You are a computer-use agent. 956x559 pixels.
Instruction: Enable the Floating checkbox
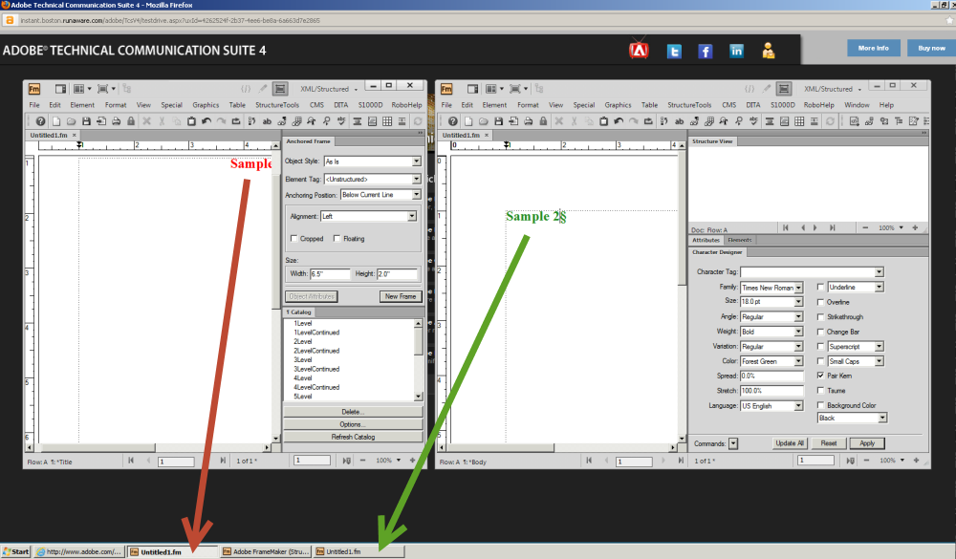point(337,238)
